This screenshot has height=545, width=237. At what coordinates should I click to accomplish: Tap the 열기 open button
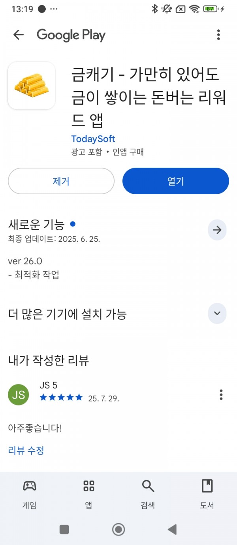click(x=176, y=181)
